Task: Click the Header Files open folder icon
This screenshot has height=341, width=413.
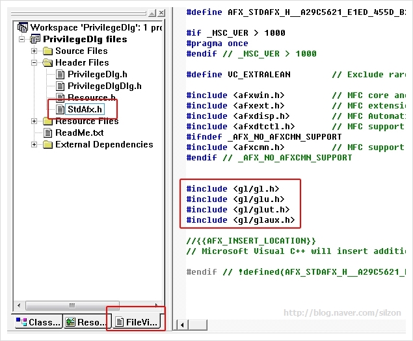Action: [47, 62]
